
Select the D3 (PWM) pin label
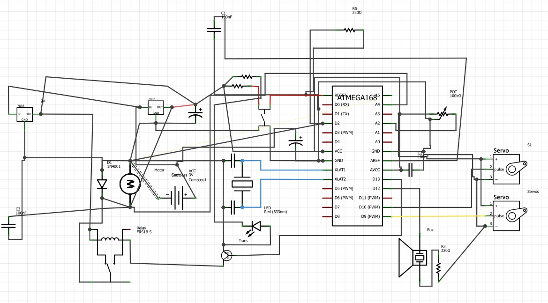point(344,133)
